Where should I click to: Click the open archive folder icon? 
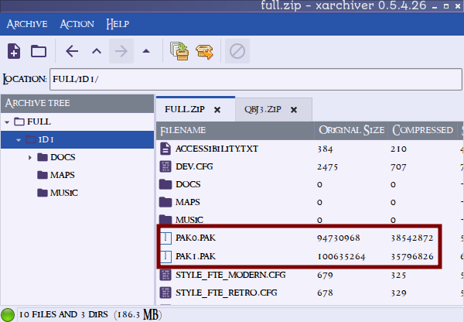39,52
